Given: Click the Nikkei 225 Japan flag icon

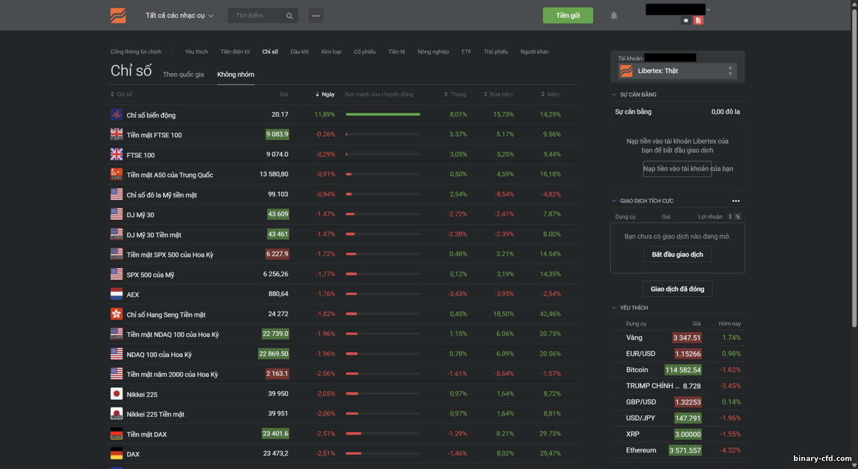Looking at the screenshot, I should (117, 394).
